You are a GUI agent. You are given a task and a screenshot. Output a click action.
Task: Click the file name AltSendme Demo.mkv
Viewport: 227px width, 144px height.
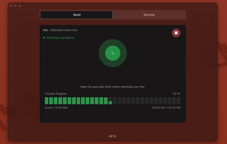[x=64, y=30]
